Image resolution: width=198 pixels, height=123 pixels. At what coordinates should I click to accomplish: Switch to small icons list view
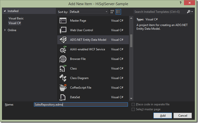[x=118, y=12]
